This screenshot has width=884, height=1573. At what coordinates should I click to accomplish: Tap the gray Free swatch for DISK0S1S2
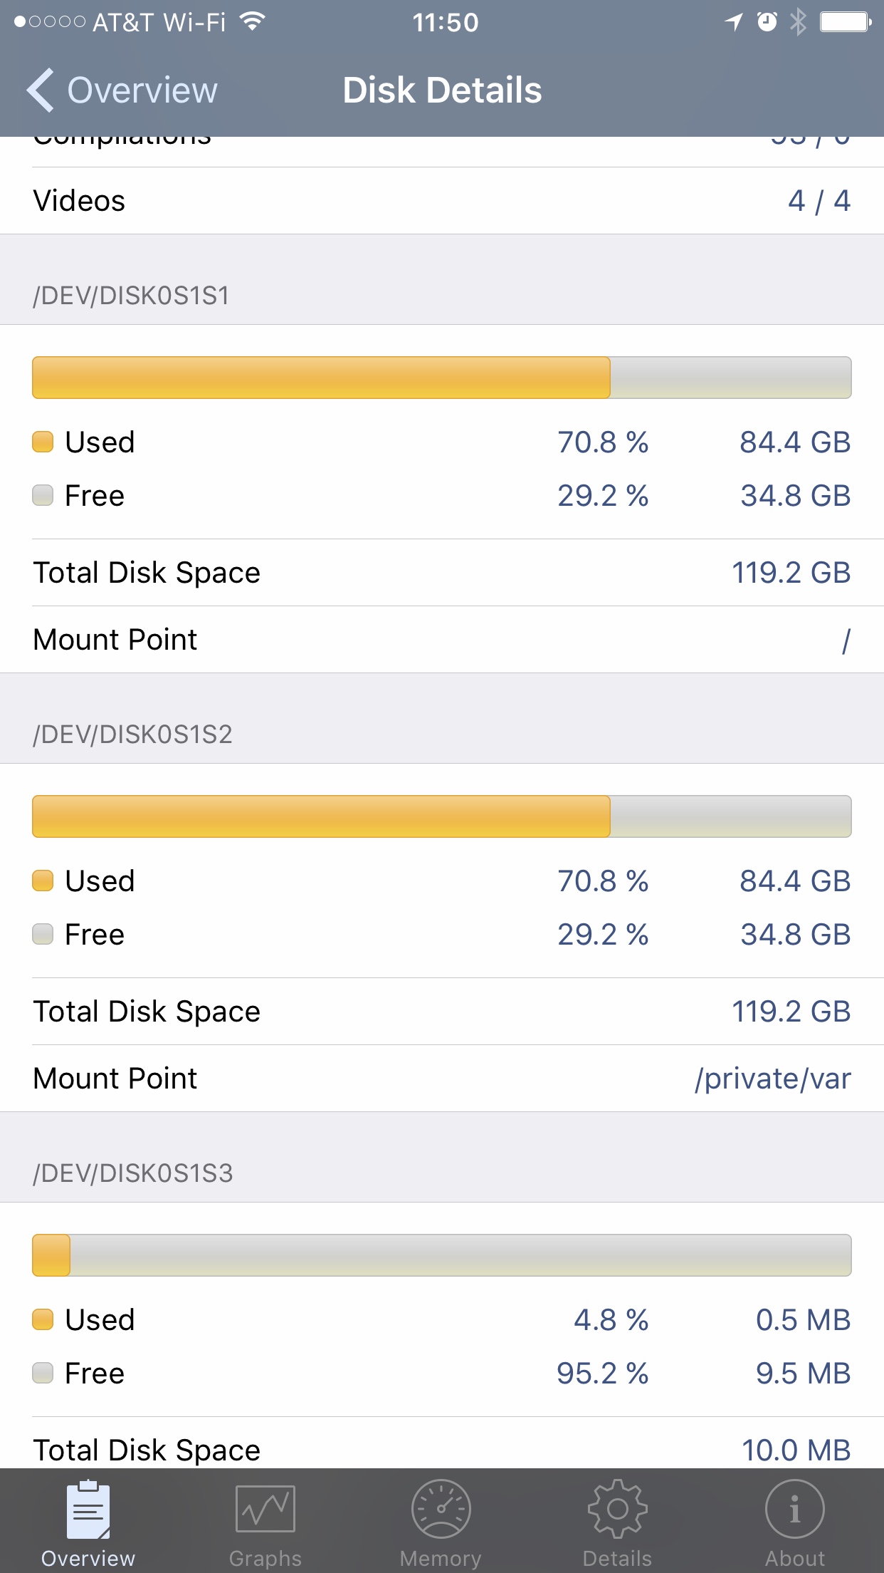[x=43, y=934]
